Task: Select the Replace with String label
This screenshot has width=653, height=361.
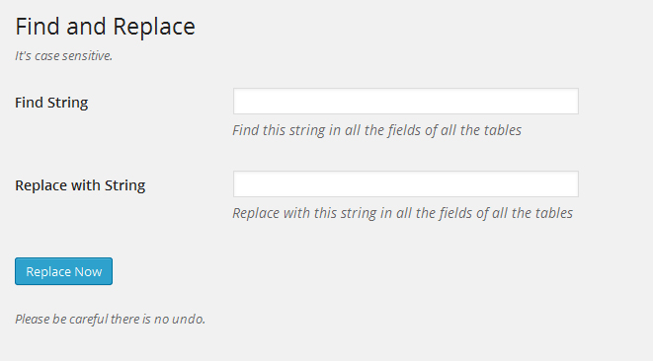Action: tap(80, 185)
